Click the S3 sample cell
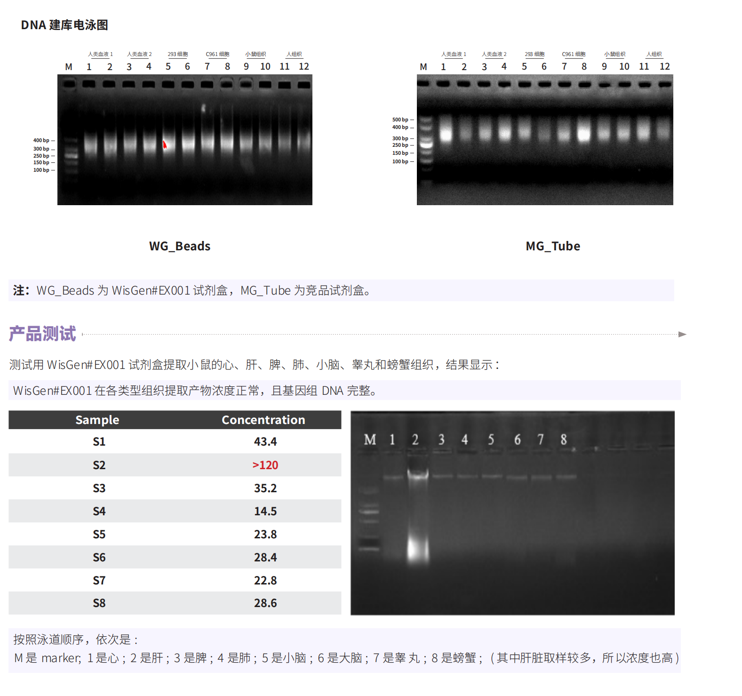742x696 pixels. [x=99, y=488]
